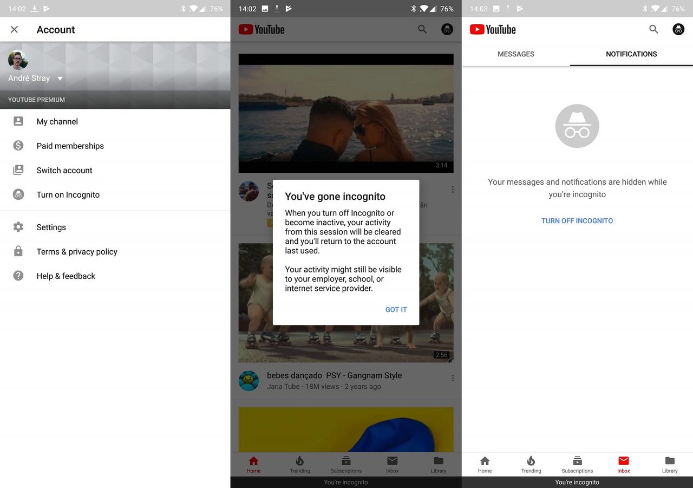
Task: Click the question mark Help icon
Action: click(x=18, y=276)
